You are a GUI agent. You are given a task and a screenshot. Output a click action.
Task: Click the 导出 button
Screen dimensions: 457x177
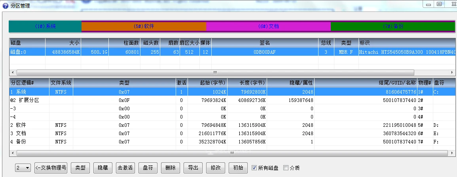tap(193, 168)
